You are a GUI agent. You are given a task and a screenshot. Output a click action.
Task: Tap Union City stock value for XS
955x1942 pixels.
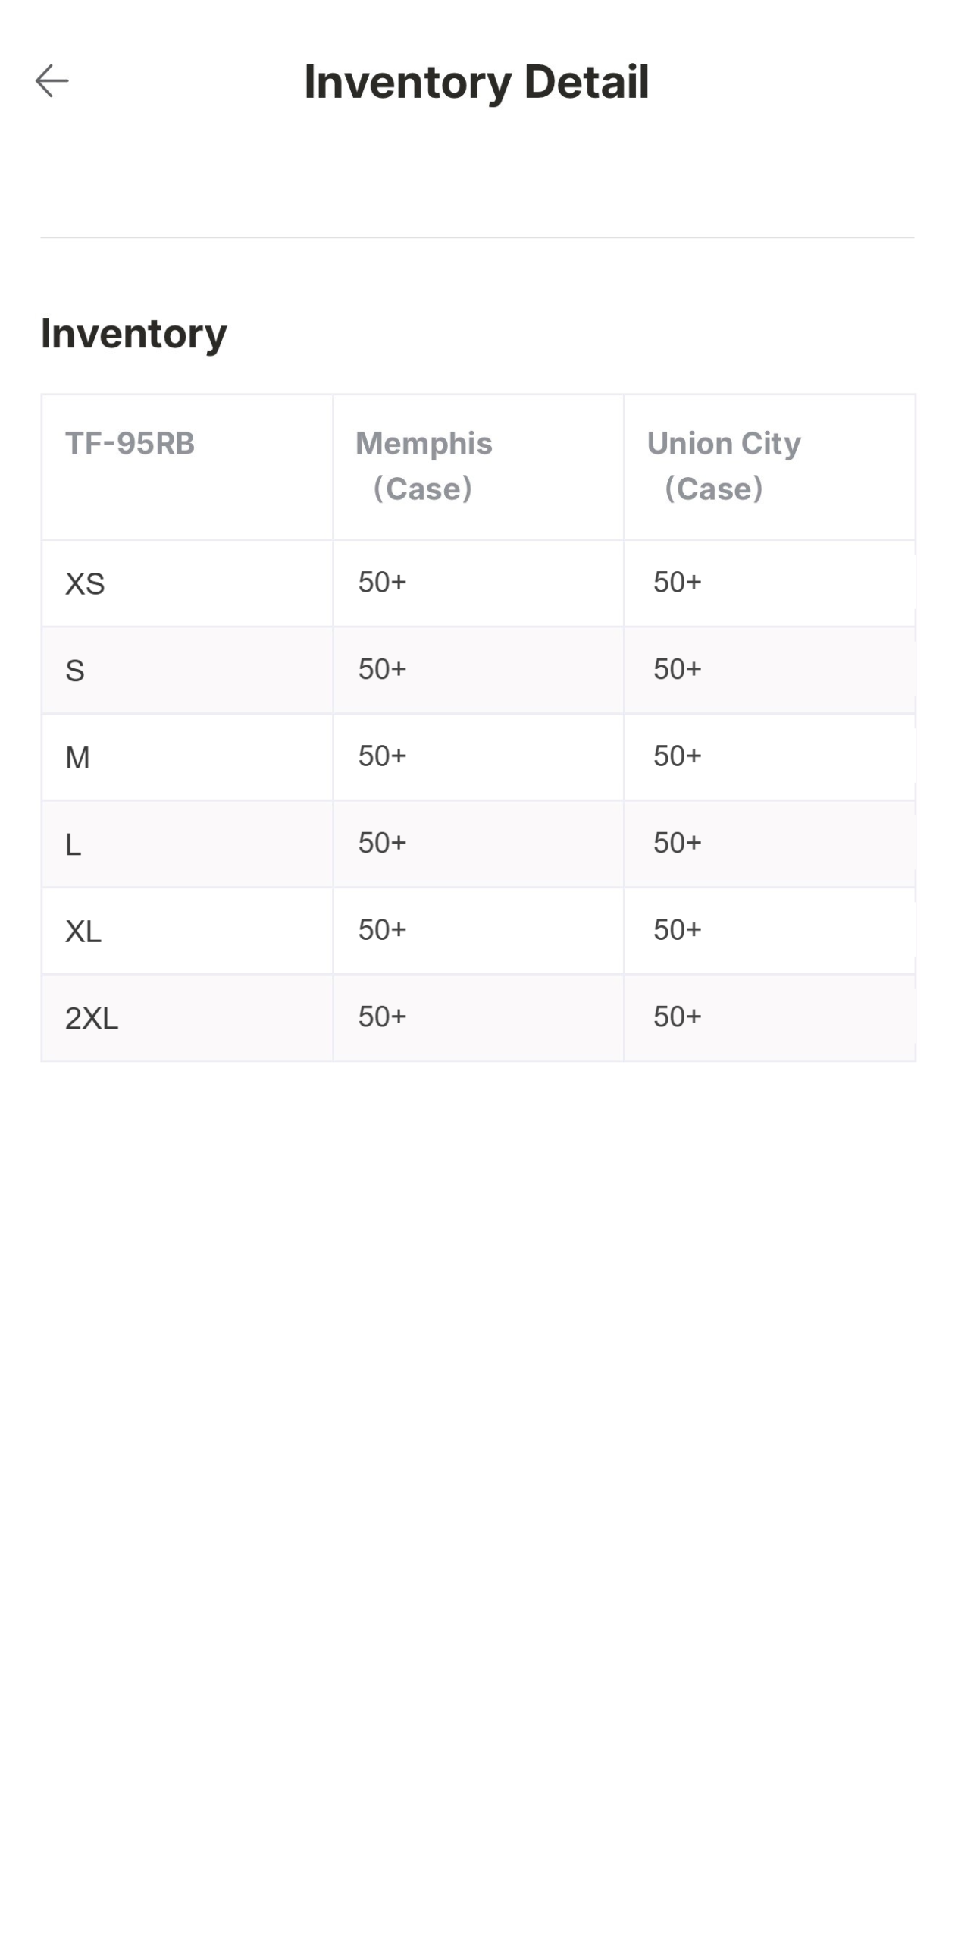click(x=678, y=582)
